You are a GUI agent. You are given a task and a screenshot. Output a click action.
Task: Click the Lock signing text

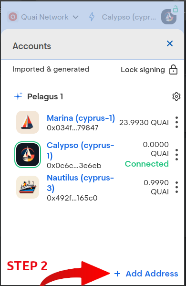pyautogui.click(x=143, y=70)
